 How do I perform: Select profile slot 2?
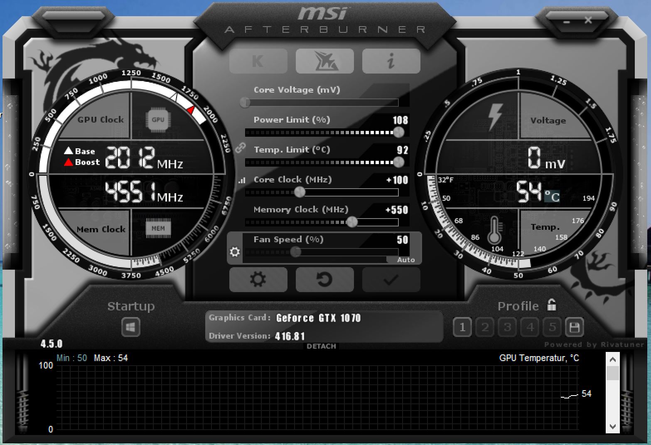(485, 327)
